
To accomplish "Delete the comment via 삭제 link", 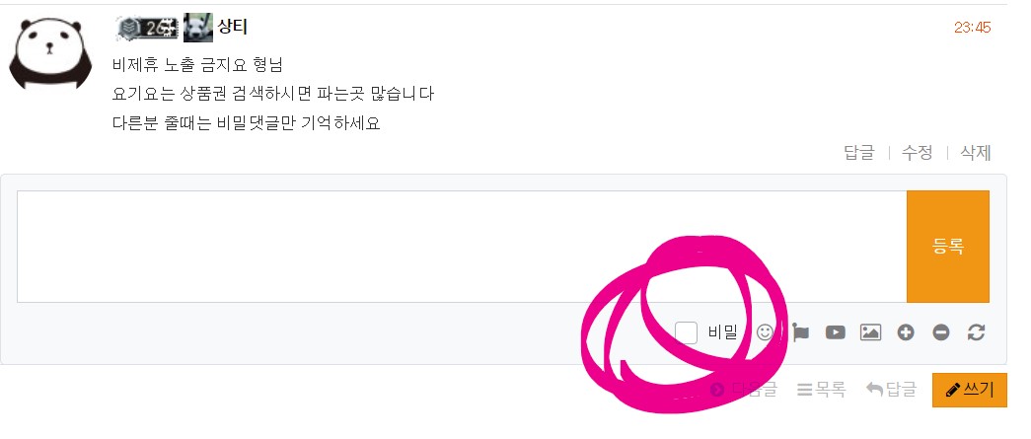I will tap(975, 153).
